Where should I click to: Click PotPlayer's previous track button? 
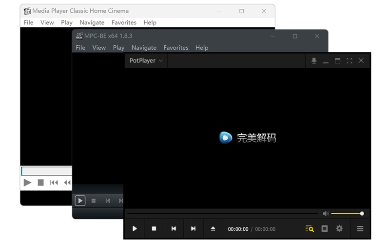point(174,229)
